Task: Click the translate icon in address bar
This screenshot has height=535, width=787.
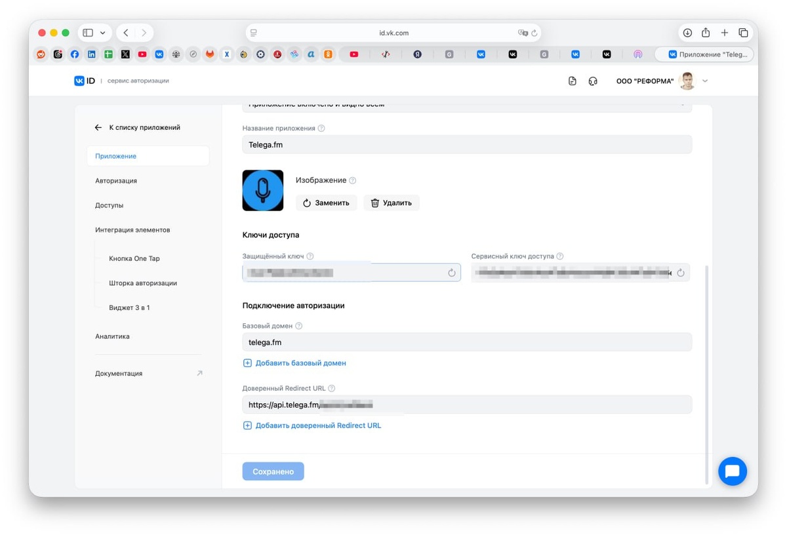Action: pos(523,33)
